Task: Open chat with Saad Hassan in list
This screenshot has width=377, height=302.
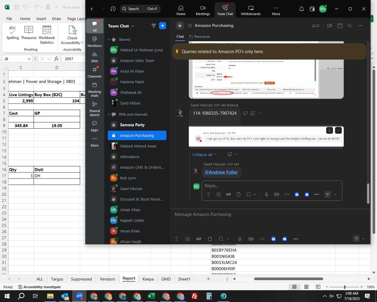Action: point(137,188)
